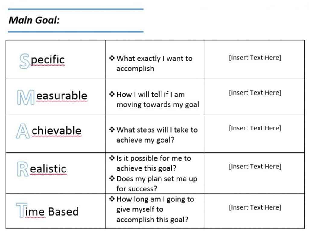Click the outlined letter T in Time Based
This screenshot has height=231, width=309.
(x=21, y=210)
